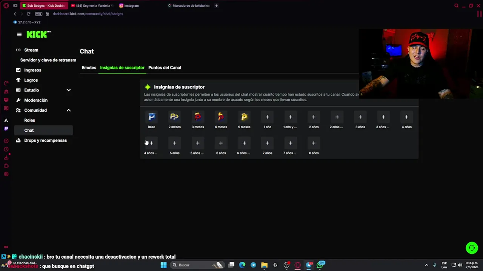This screenshot has height=271, width=483.
Task: Open the Kick hamburger menu
Action: (19, 34)
